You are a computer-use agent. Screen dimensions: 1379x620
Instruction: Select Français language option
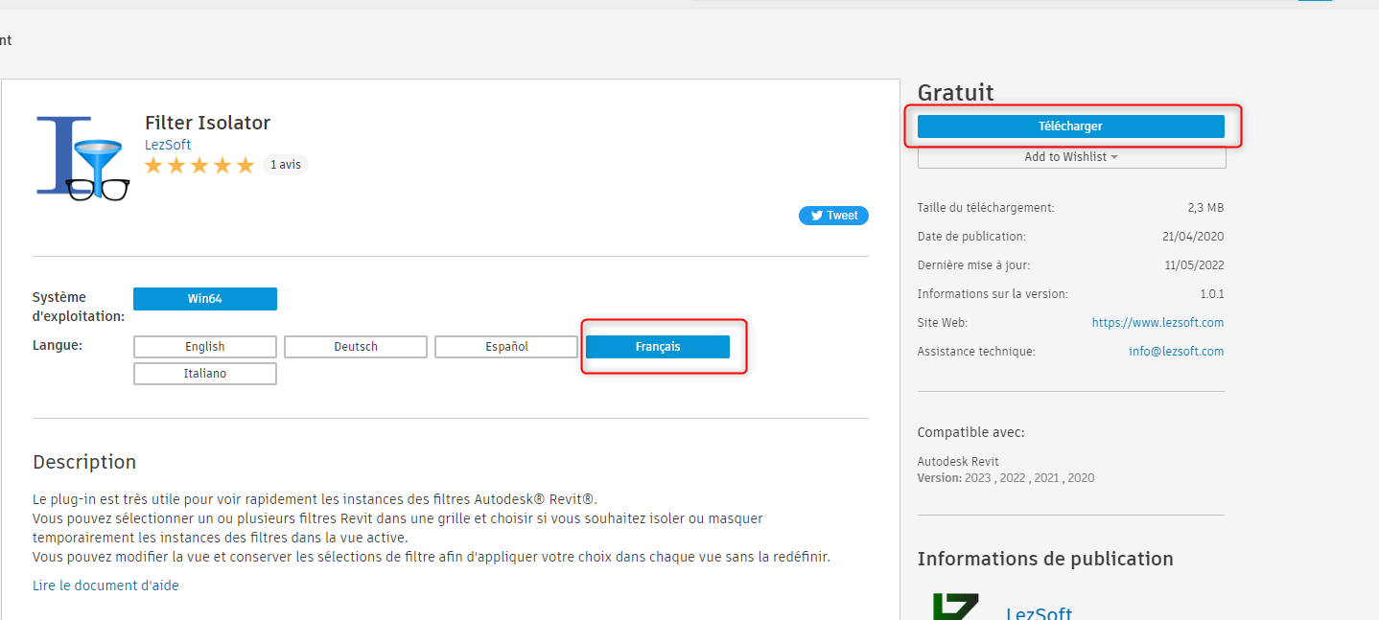tap(658, 347)
